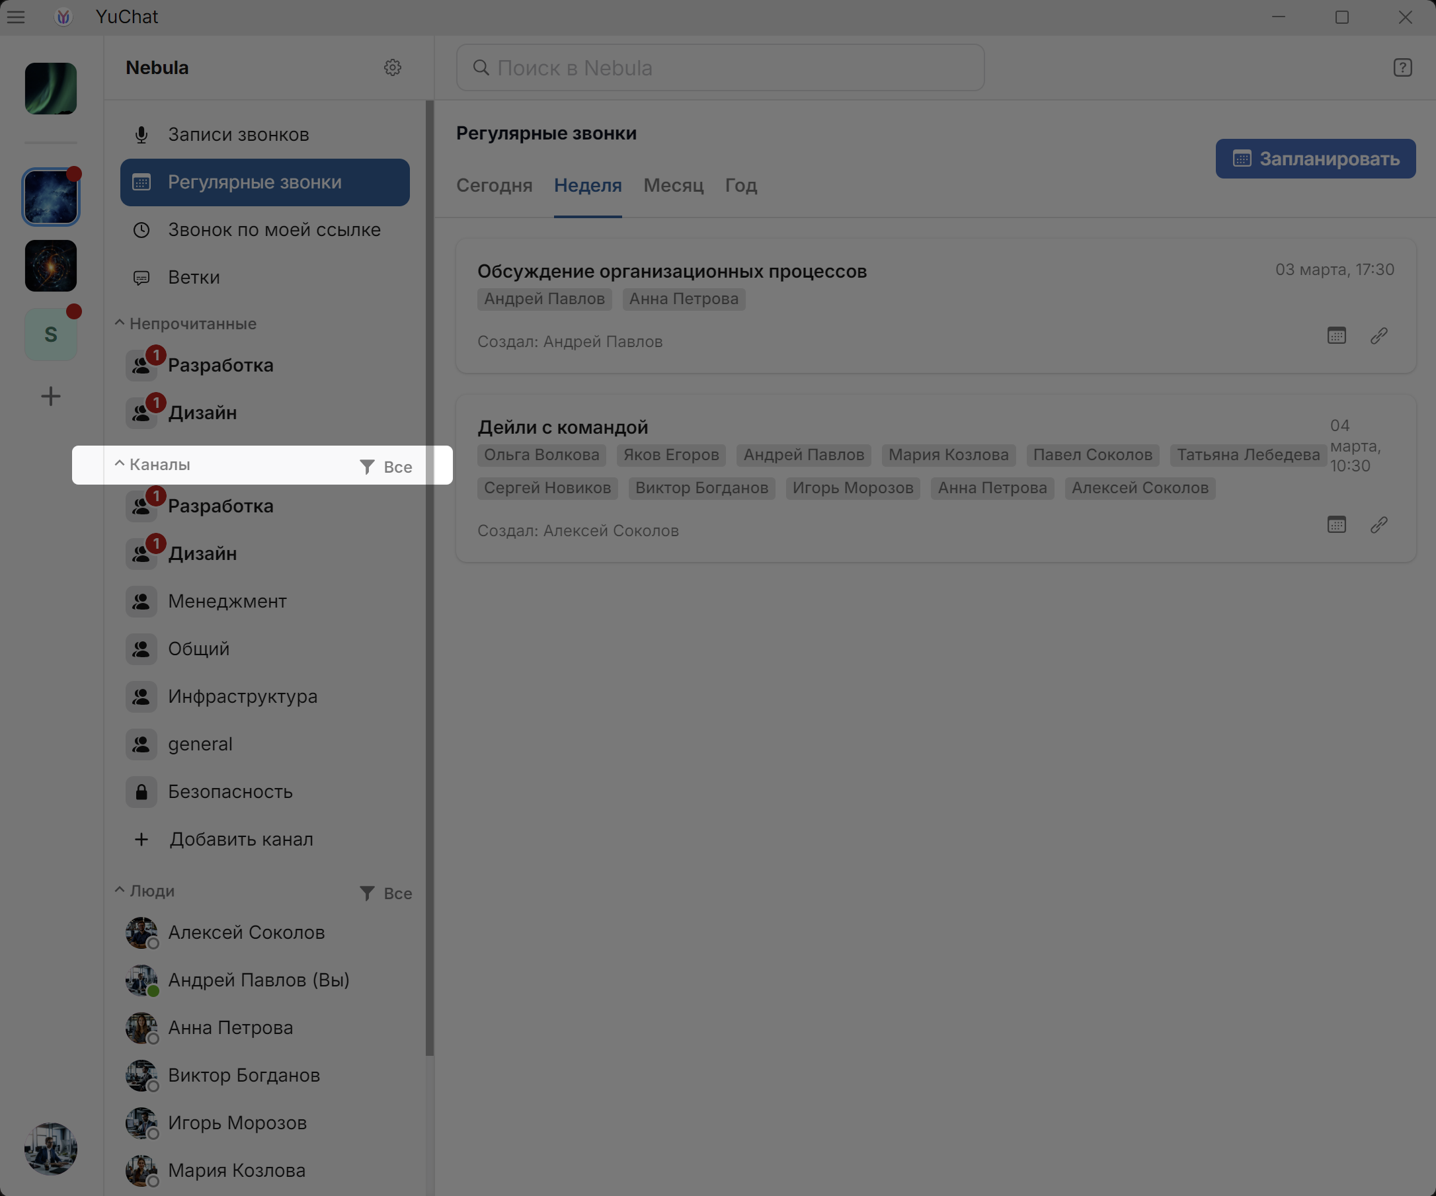Open the Общий channel

click(x=265, y=649)
